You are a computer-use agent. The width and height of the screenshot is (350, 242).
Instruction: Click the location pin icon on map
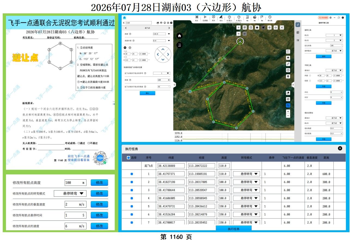[x=288, y=77]
